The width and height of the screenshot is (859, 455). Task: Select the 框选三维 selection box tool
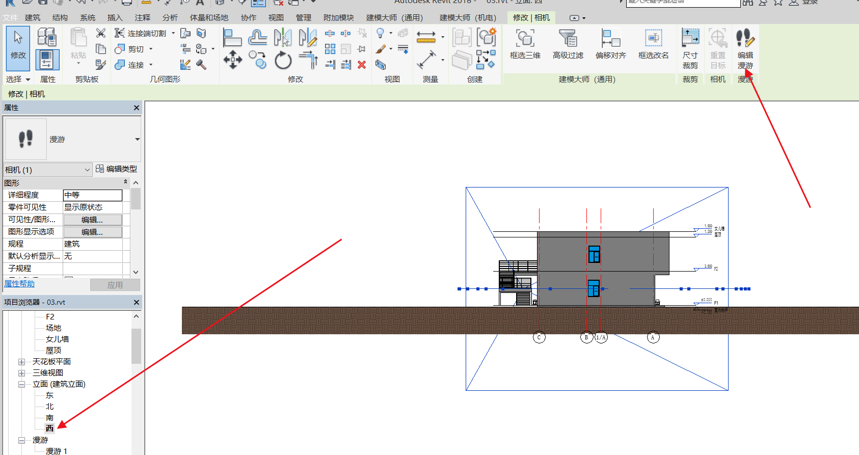click(x=525, y=39)
